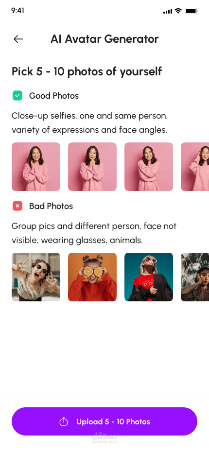
Task: Select third good photo with pink headphones
Action: click(x=149, y=167)
